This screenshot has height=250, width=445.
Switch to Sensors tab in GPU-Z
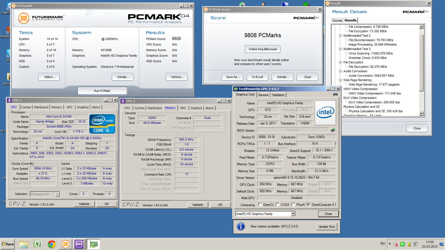coord(263,95)
